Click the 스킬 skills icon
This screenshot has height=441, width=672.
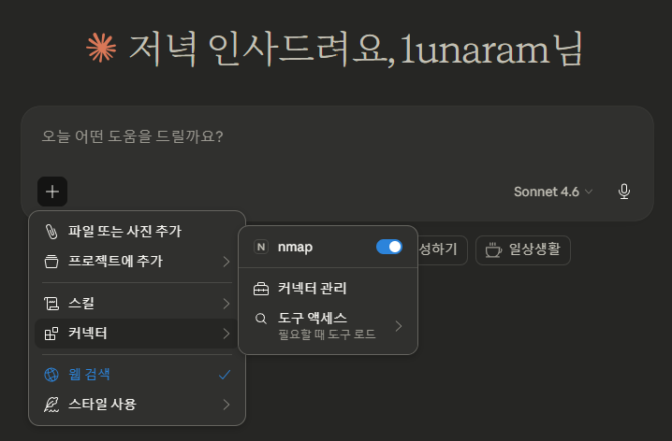point(51,304)
